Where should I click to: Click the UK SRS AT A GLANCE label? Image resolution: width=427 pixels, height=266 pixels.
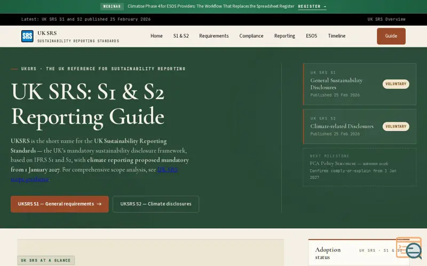(x=46, y=260)
